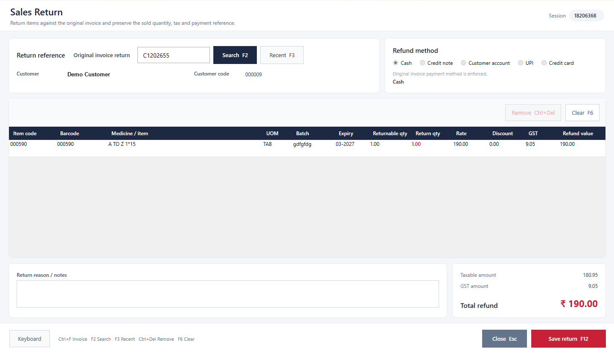Click the Medicine / item column header

pos(130,133)
